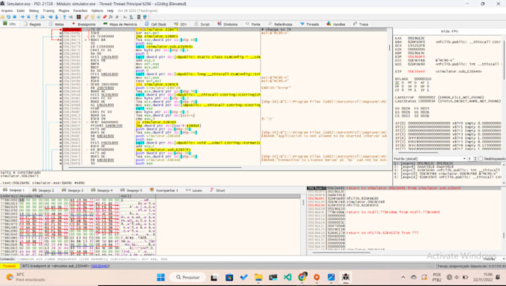
Task: Switch to the Notas tab
Action: click(x=57, y=25)
